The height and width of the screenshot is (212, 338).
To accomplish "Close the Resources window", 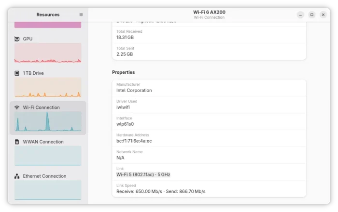I will pos(323,14).
